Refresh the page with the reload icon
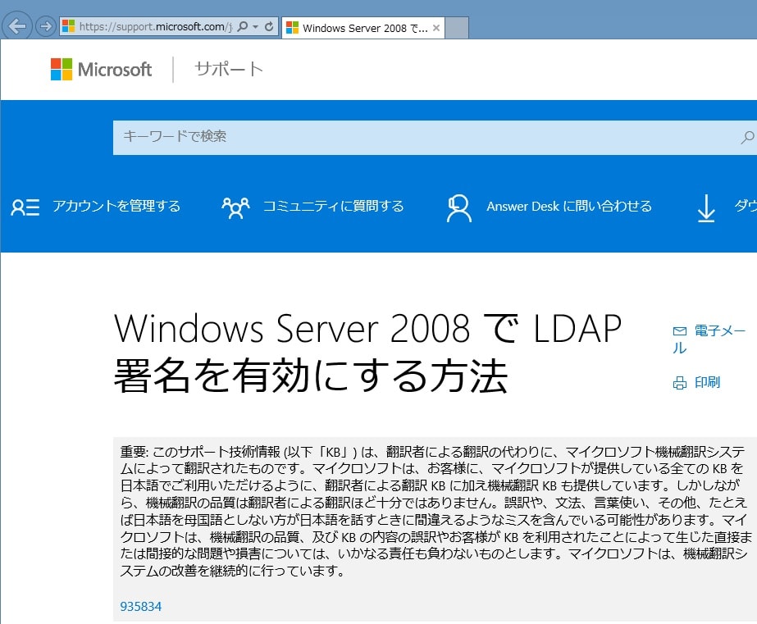757x624 pixels. 269,26
